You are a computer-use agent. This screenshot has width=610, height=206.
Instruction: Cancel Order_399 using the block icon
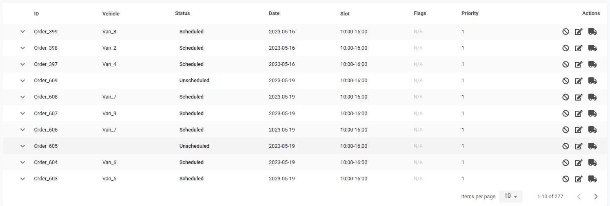coord(566,32)
